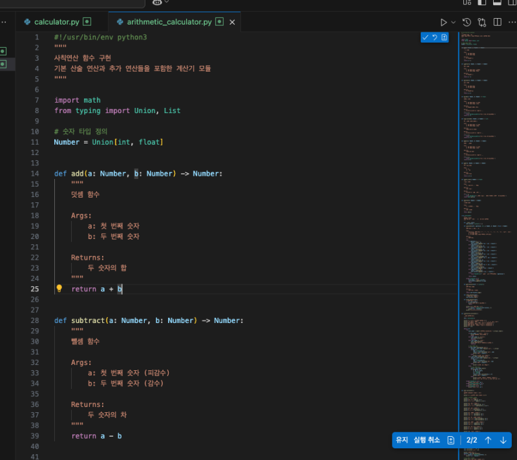Click the 실행 취소 (Undo) button
517x460 pixels.
pos(427,440)
